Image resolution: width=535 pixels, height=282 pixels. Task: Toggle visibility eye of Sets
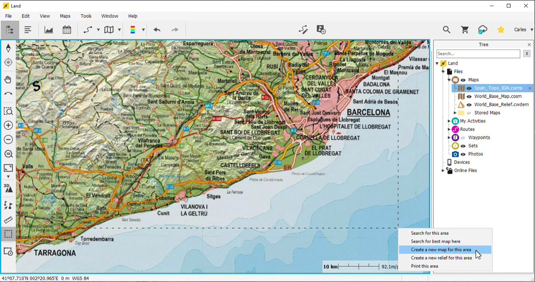point(463,146)
